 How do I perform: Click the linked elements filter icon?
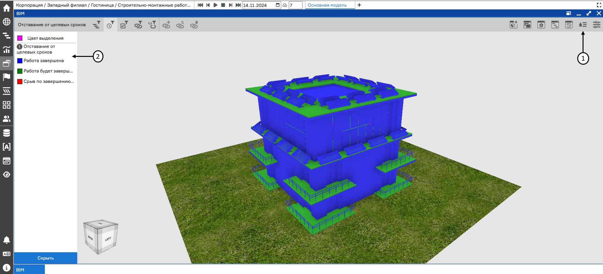click(138, 25)
